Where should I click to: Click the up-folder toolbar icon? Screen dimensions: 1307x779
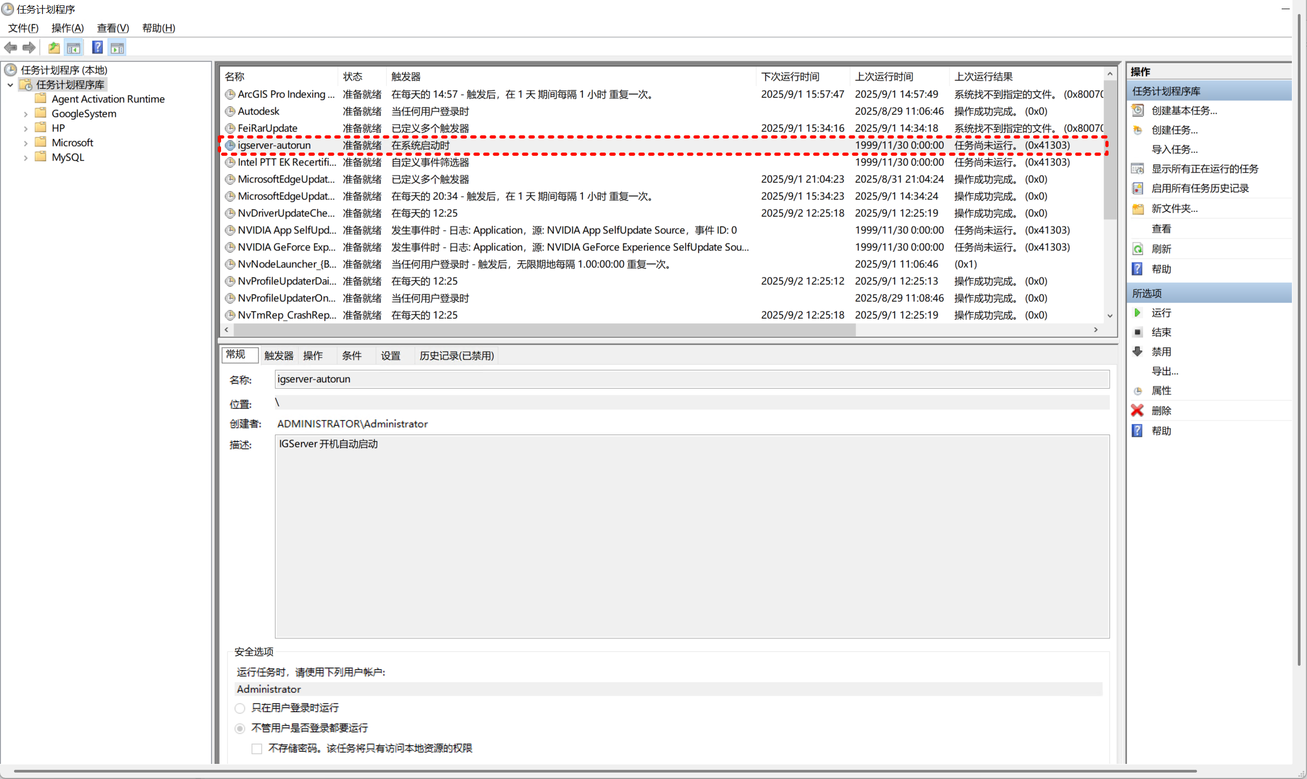point(54,47)
